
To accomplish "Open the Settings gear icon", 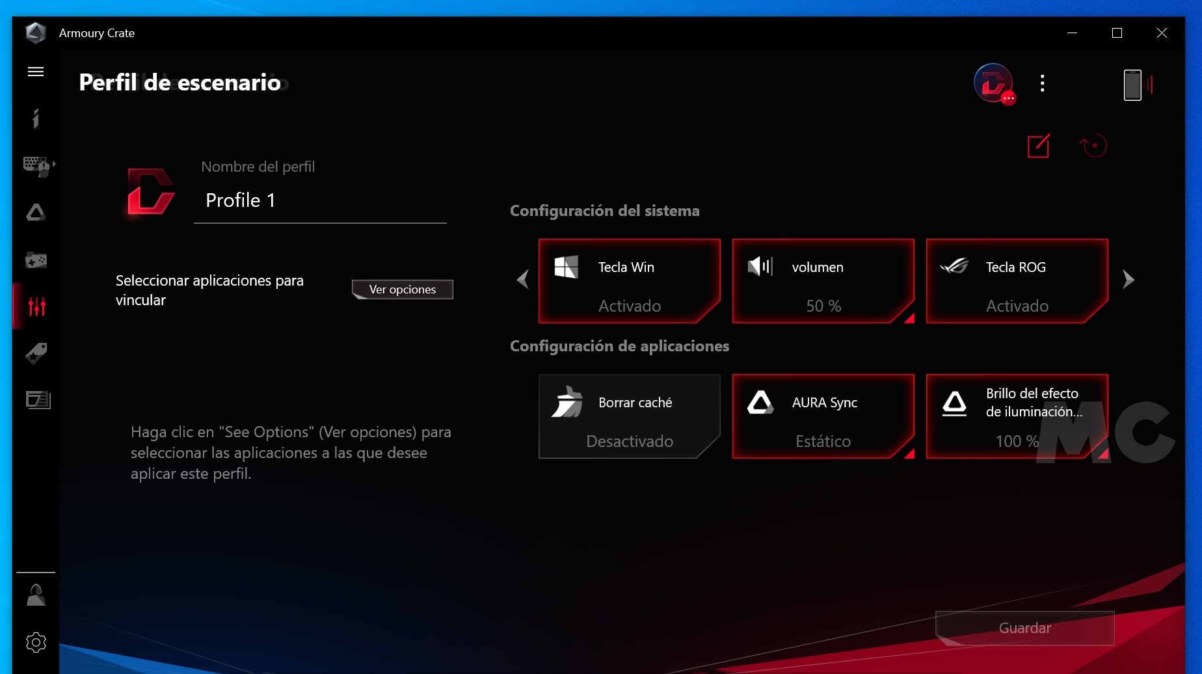I will (36, 642).
